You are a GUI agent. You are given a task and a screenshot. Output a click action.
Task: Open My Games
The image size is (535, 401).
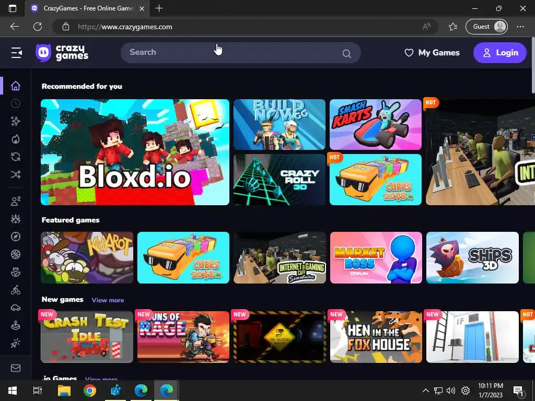[x=432, y=53]
